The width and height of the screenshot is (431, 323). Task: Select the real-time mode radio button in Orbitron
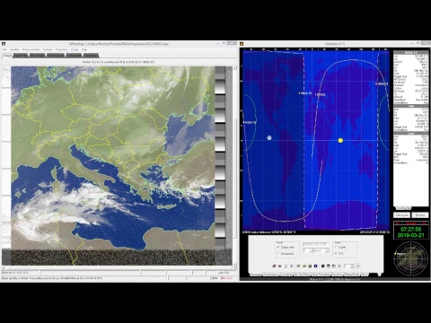click(x=278, y=247)
